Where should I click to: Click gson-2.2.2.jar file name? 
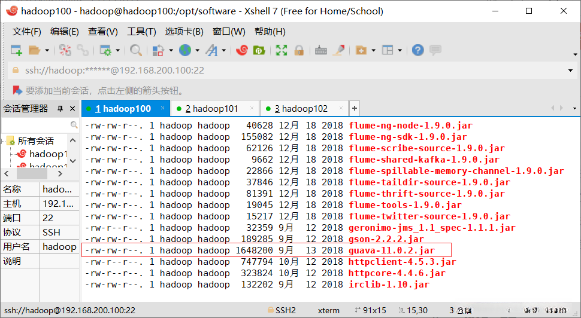386,239
